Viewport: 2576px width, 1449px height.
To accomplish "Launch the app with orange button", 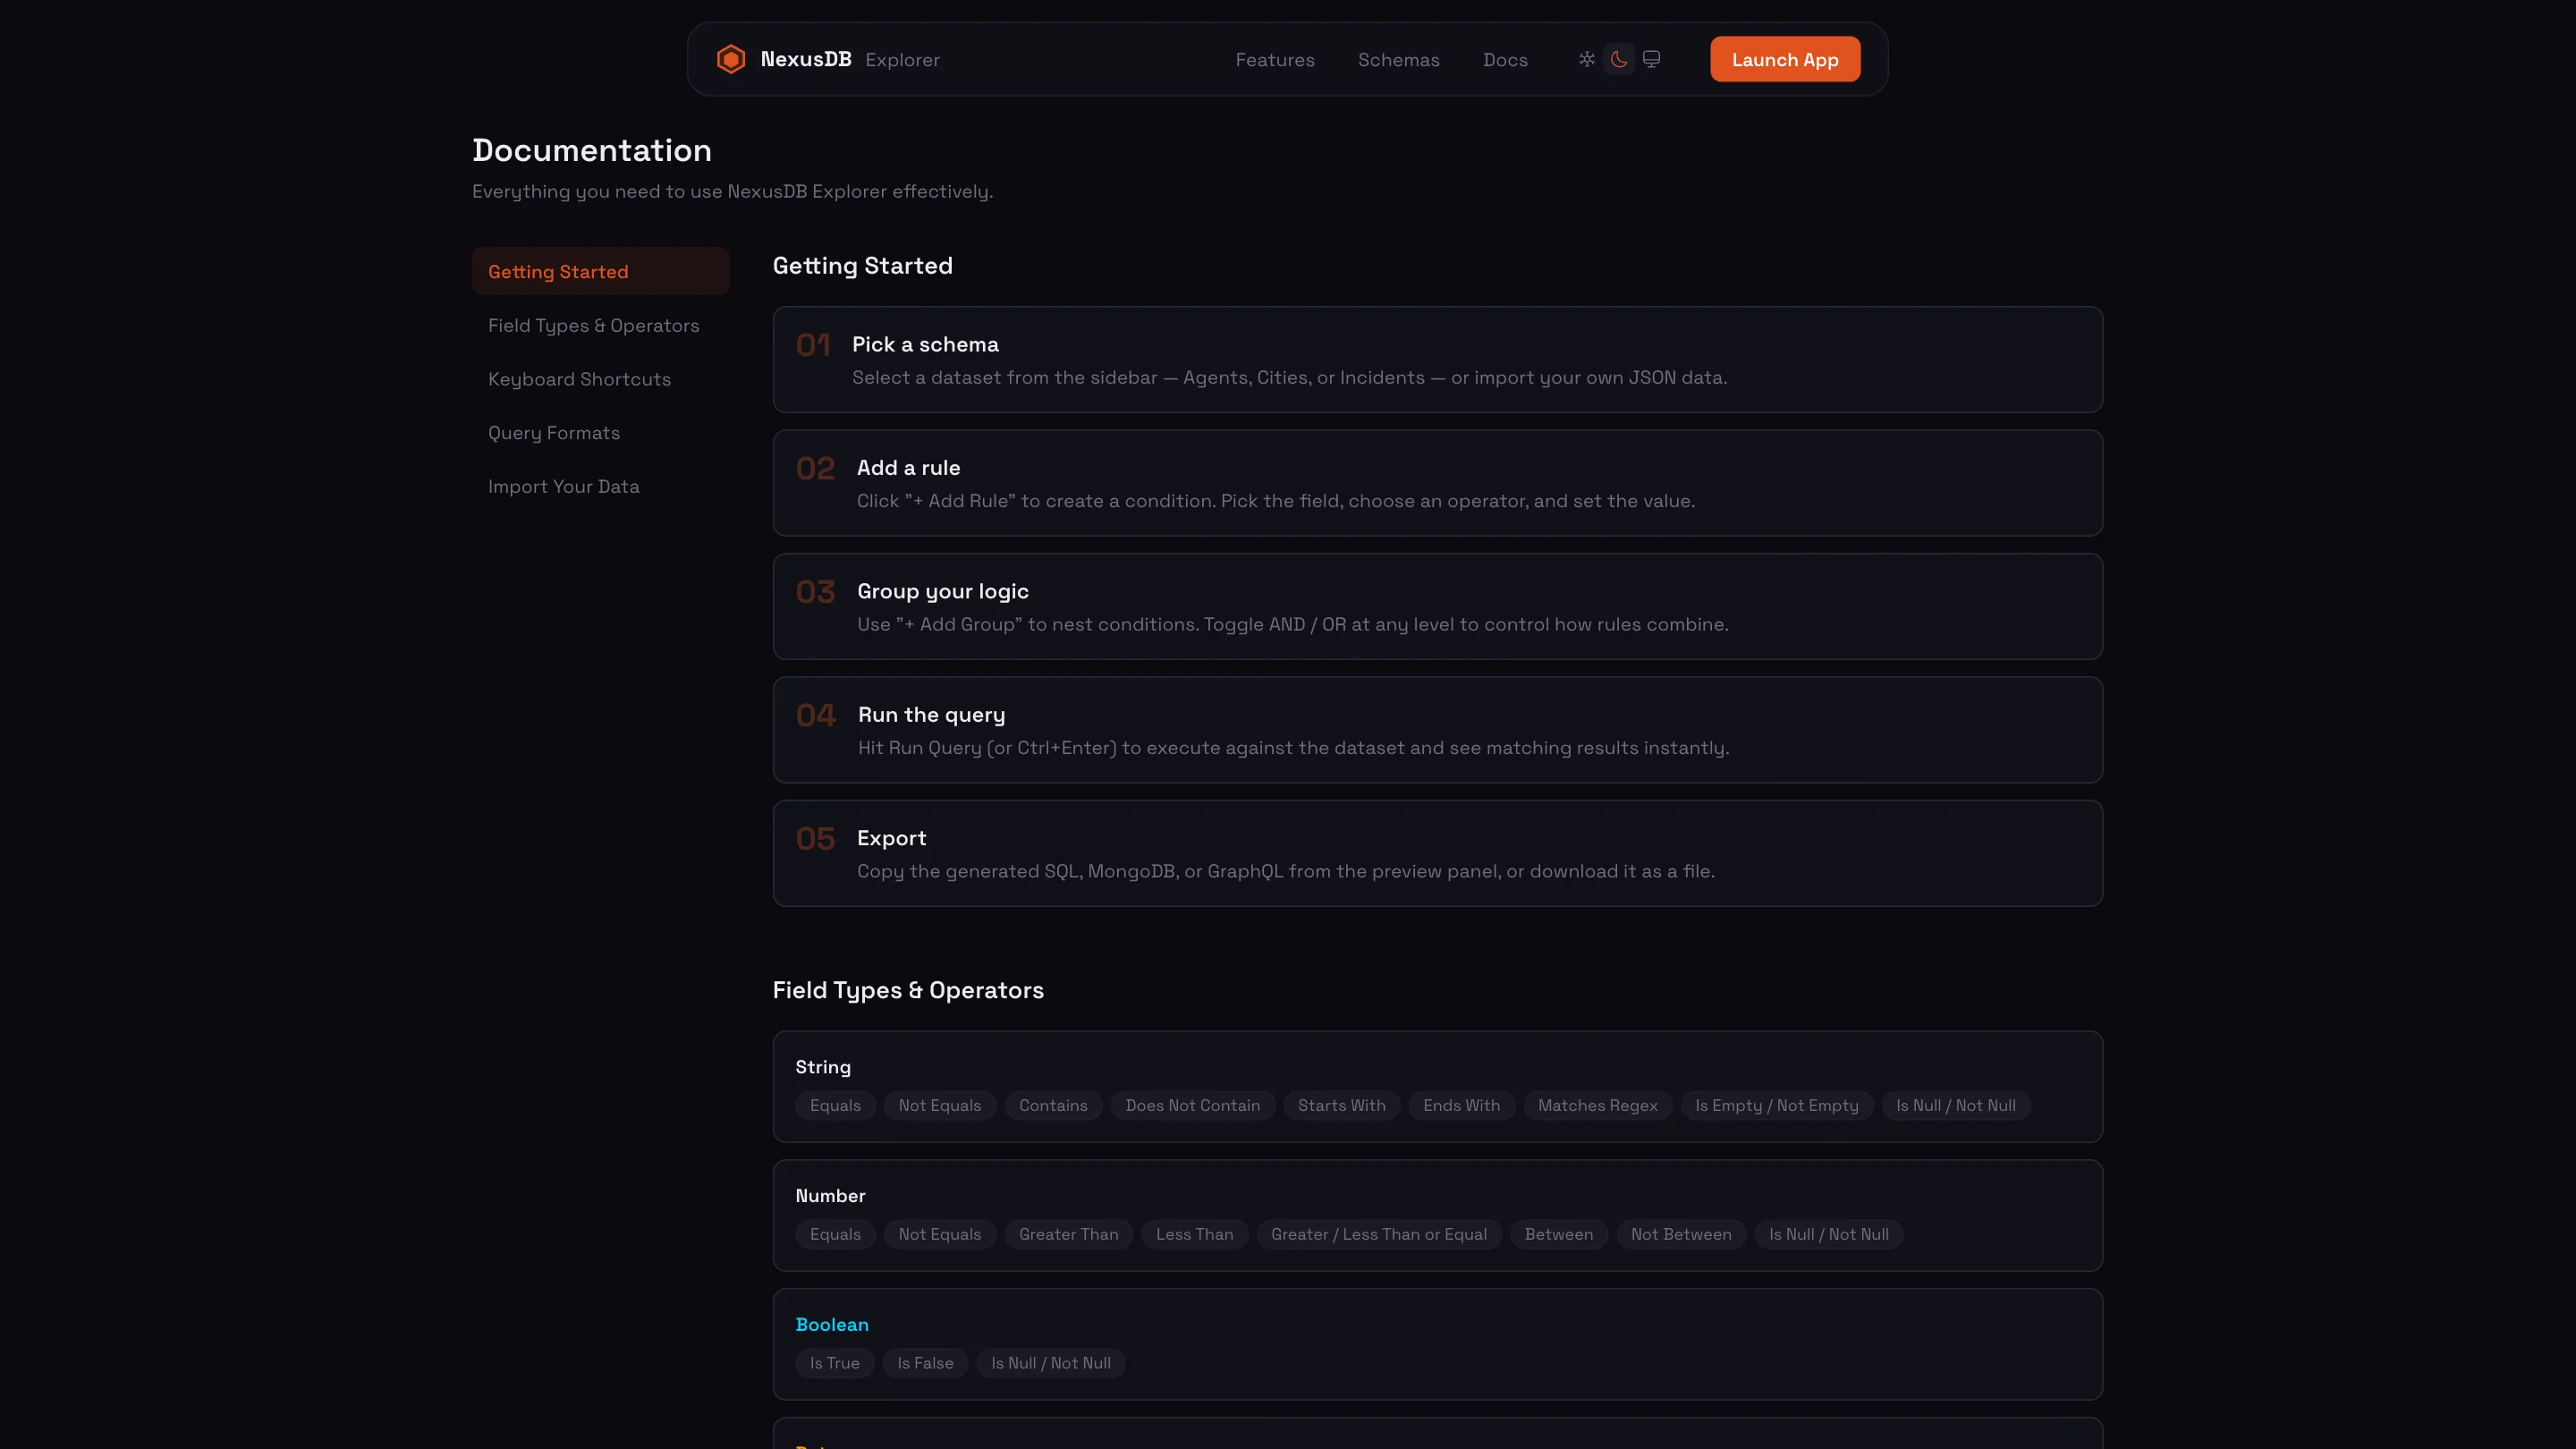I will coord(1785,59).
